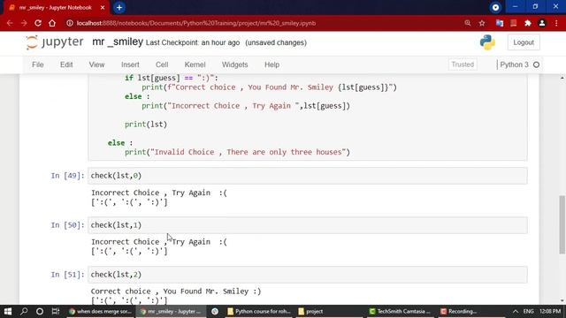Image resolution: width=566 pixels, height=318 pixels.
Task: Select the check(lst,1) input cell
Action: pos(308,225)
